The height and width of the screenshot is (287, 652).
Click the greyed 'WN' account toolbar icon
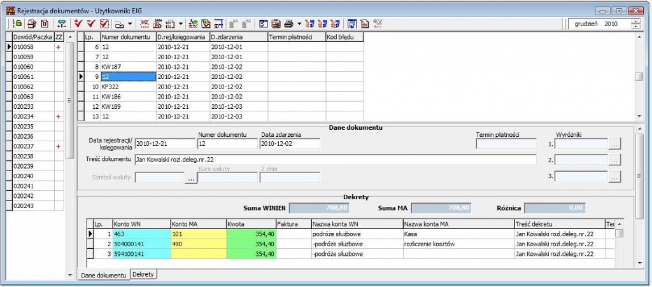click(x=234, y=24)
